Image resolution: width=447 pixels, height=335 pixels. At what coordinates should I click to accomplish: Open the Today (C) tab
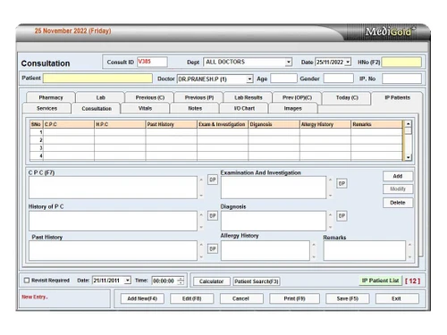point(347,97)
